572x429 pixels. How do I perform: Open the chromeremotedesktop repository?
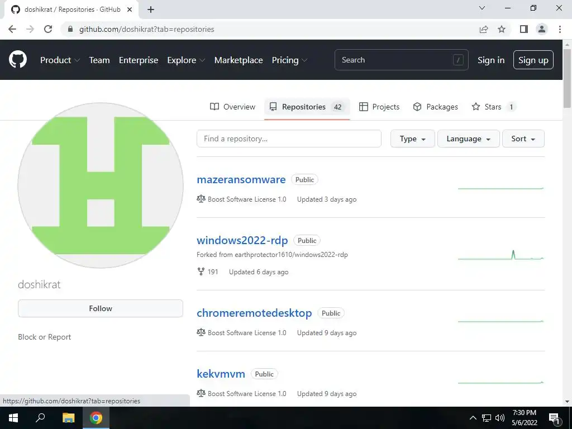click(x=254, y=313)
